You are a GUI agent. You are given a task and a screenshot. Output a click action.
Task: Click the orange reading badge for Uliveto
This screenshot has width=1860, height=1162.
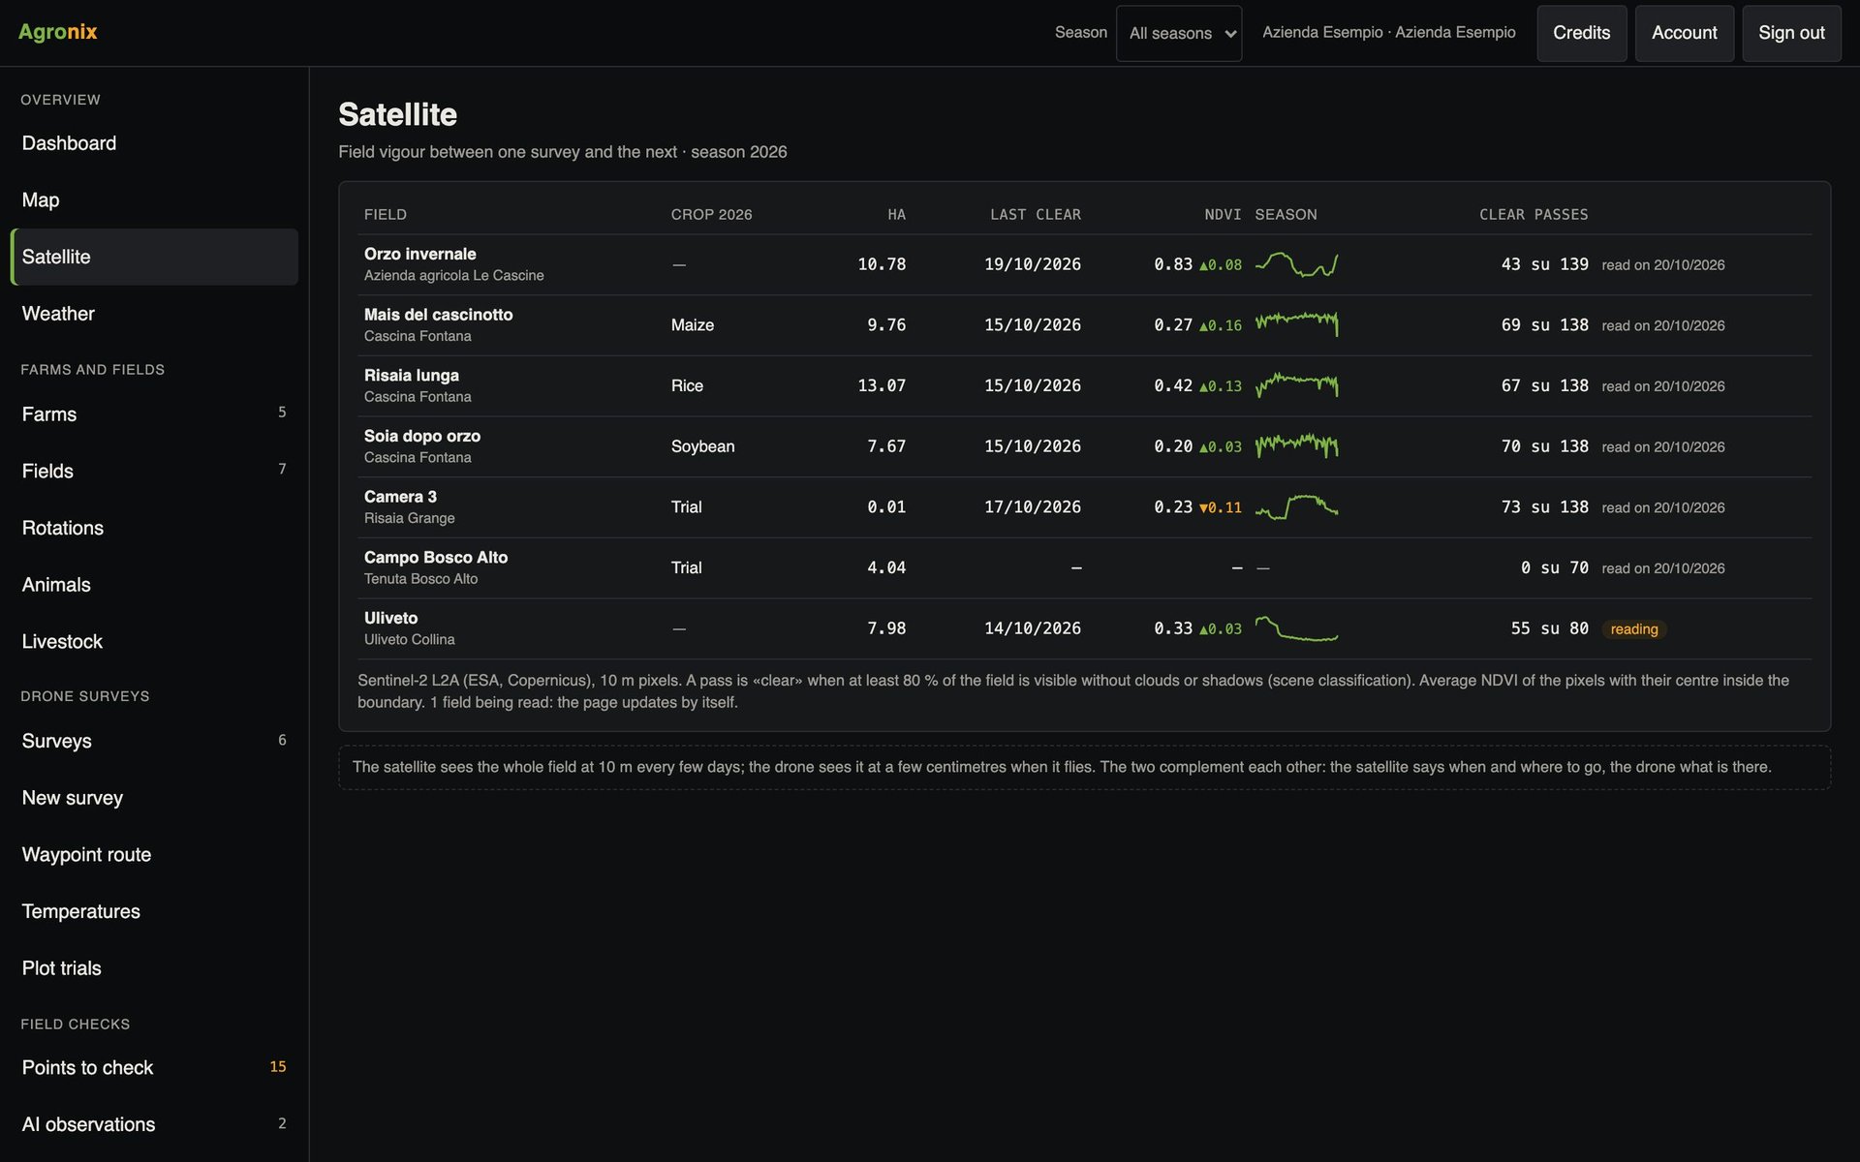1634,629
